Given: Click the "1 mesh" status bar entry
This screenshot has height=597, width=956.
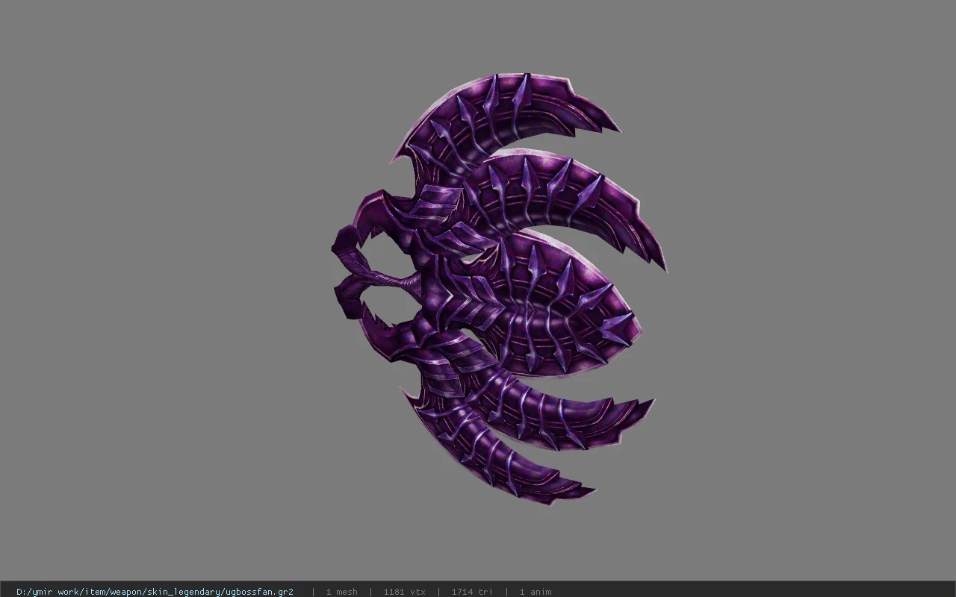Looking at the screenshot, I should pyautogui.click(x=341, y=592).
